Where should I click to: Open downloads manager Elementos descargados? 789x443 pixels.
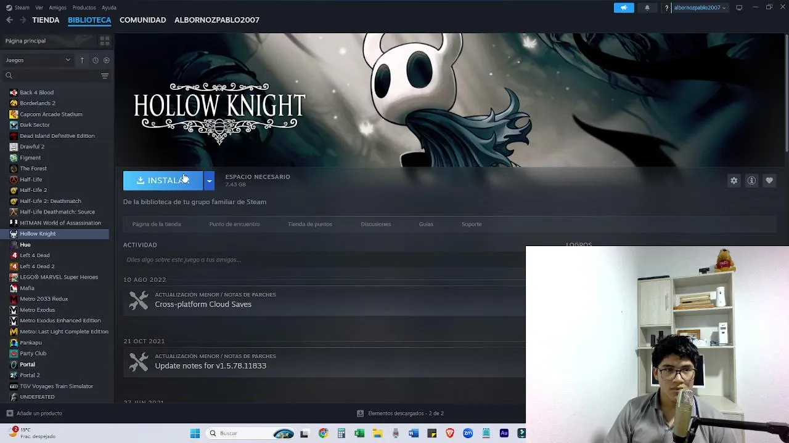[x=400, y=413]
